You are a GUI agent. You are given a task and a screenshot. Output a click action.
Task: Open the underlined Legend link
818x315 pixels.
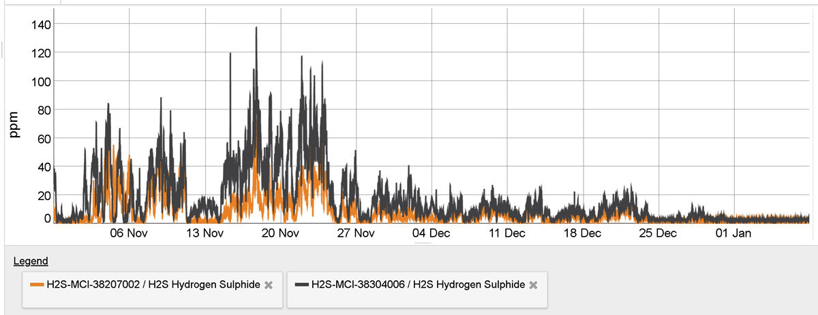tap(31, 261)
